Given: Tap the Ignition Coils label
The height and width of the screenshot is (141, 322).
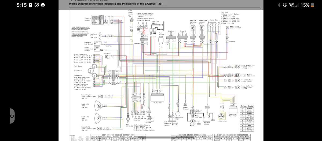Looking at the screenshot, I should coord(155,23).
